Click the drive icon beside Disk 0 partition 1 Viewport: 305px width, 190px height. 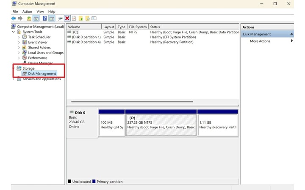69,37
